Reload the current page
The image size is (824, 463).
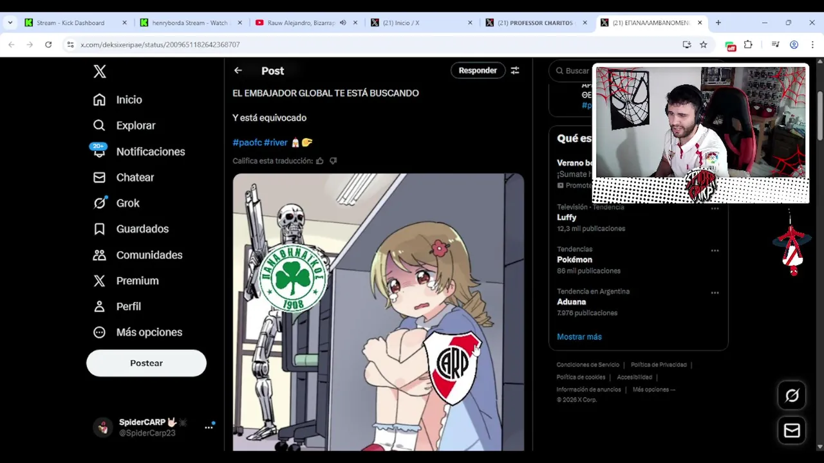[x=48, y=44]
